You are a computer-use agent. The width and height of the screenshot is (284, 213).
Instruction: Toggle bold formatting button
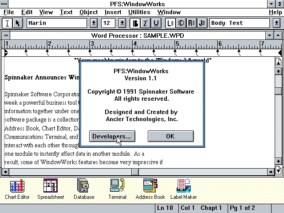pos(135,23)
